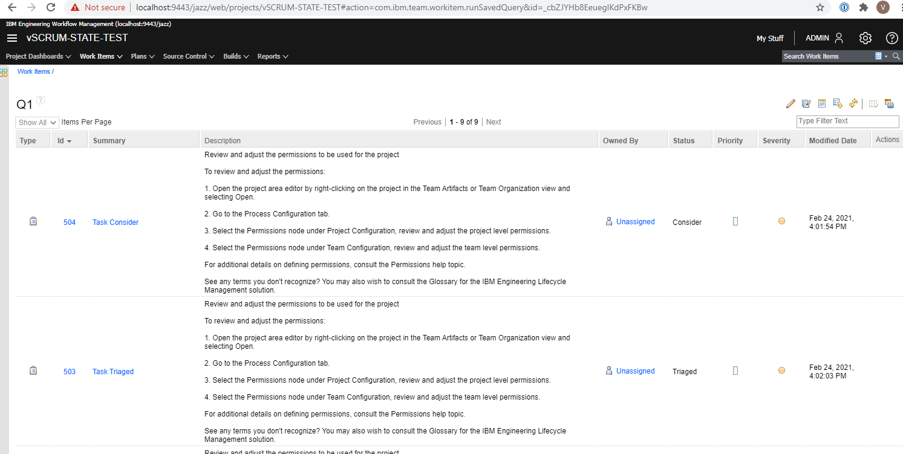Open the Reports menu
Viewport: 903px width, 454px height.
(272, 56)
